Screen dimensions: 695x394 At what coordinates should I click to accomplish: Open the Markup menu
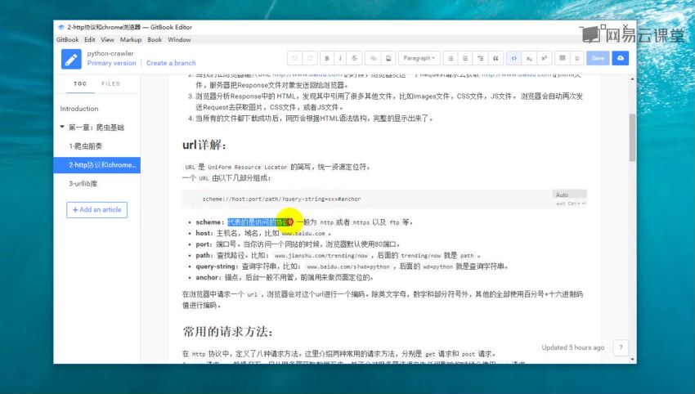tap(131, 39)
